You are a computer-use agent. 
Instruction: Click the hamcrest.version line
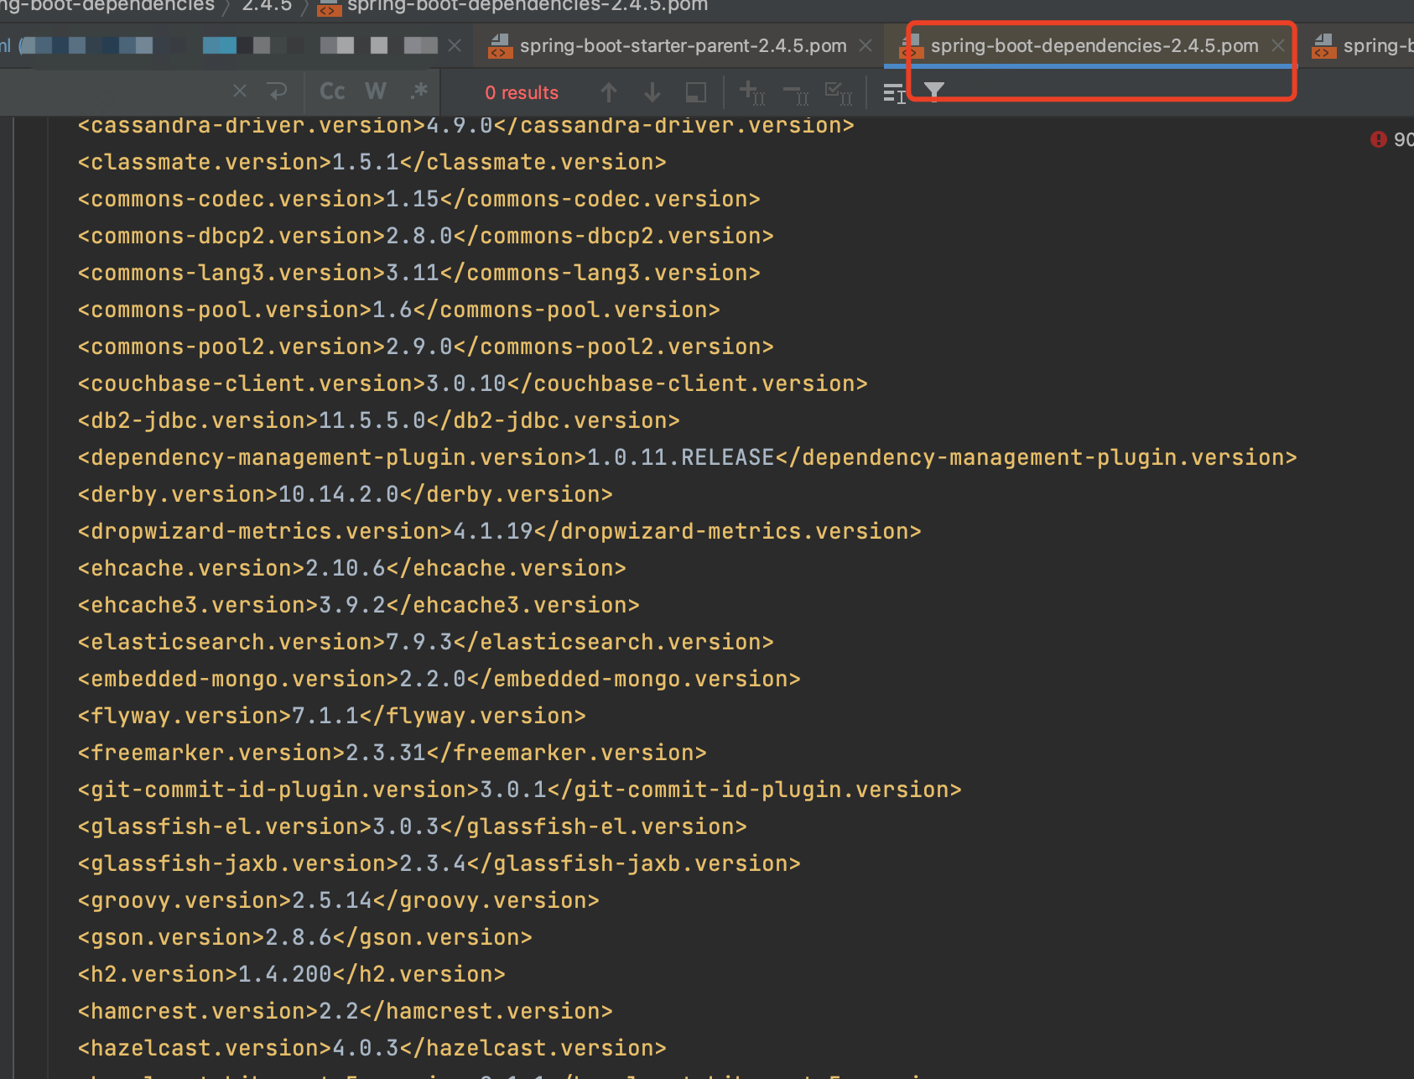346,1011
